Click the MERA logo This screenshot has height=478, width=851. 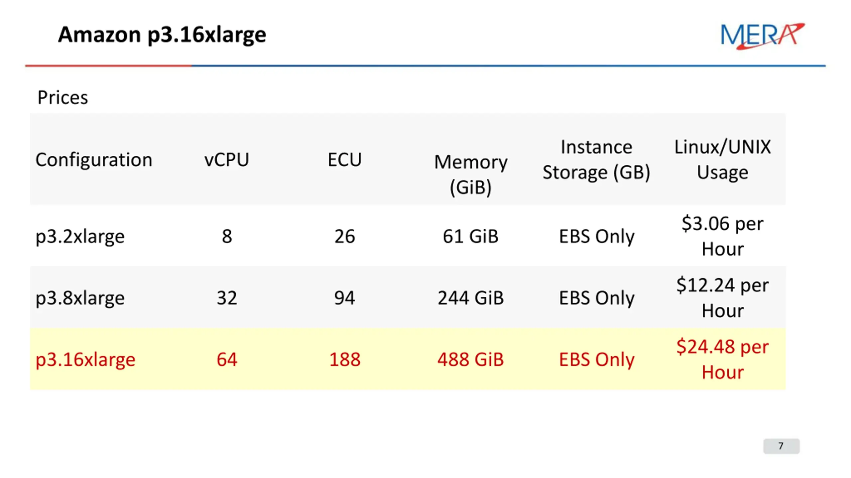pos(763,36)
